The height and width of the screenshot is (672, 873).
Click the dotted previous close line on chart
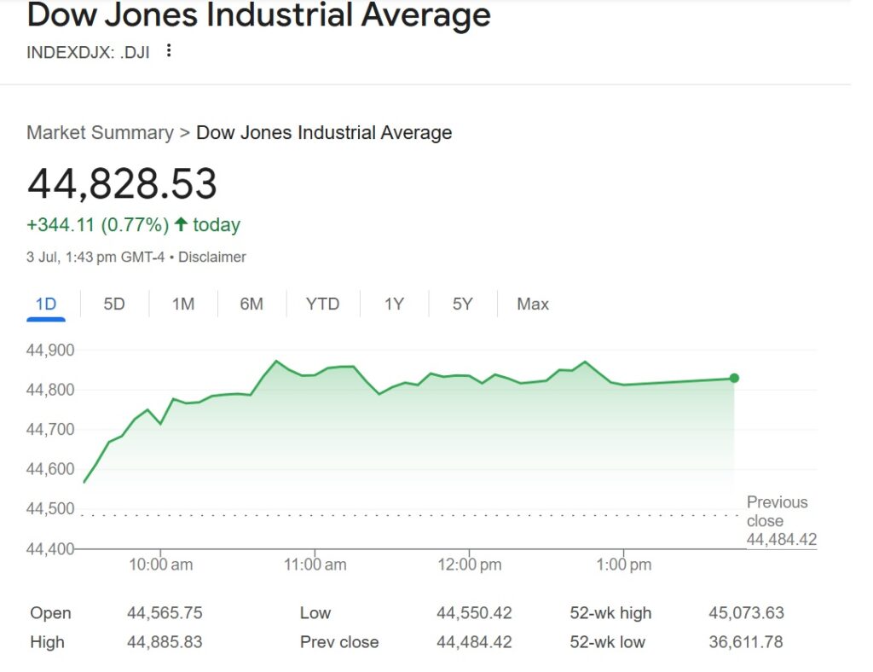(409, 515)
